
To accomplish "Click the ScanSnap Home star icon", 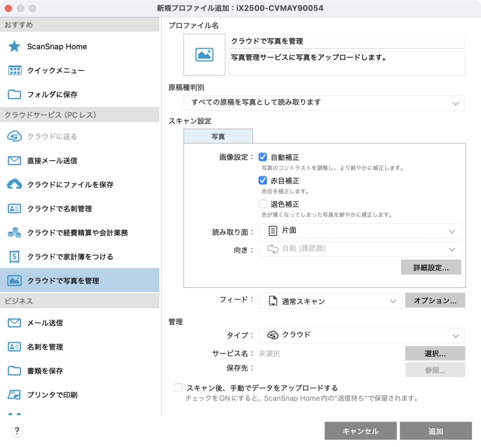I will (x=15, y=46).
